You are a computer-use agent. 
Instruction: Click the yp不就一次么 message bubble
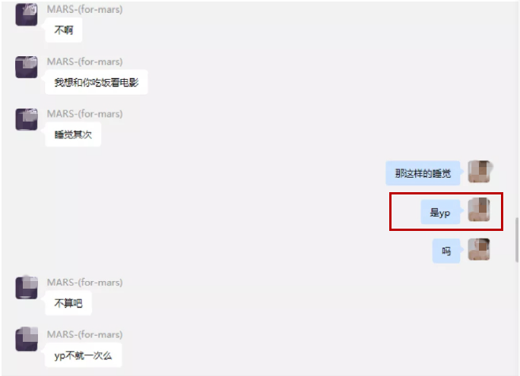[x=83, y=355]
